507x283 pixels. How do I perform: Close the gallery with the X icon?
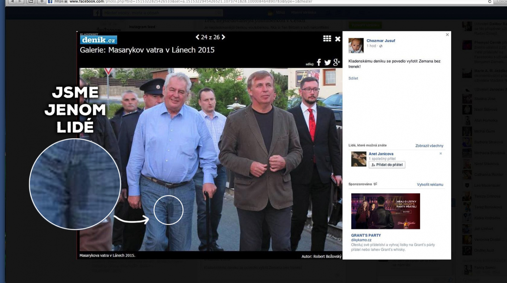coord(338,39)
